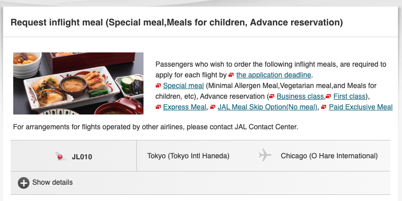
Task: Click the gray airplane route icon
Action: point(265,155)
